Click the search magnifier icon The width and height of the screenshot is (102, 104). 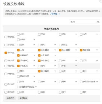tap(98, 22)
